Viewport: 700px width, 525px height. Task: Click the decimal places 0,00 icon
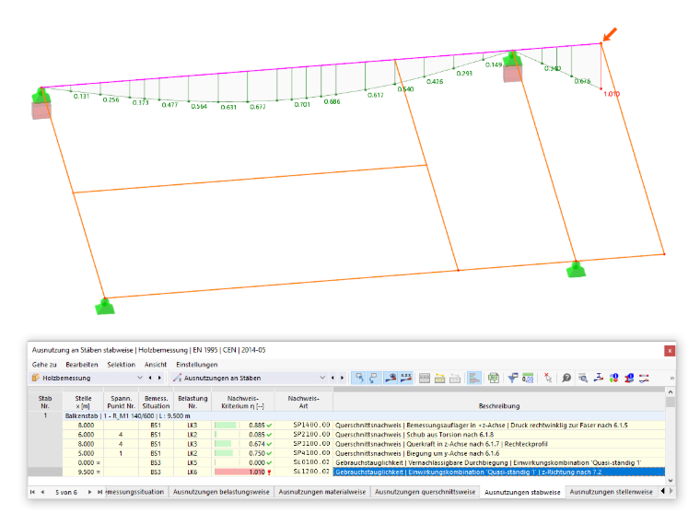coord(528,379)
